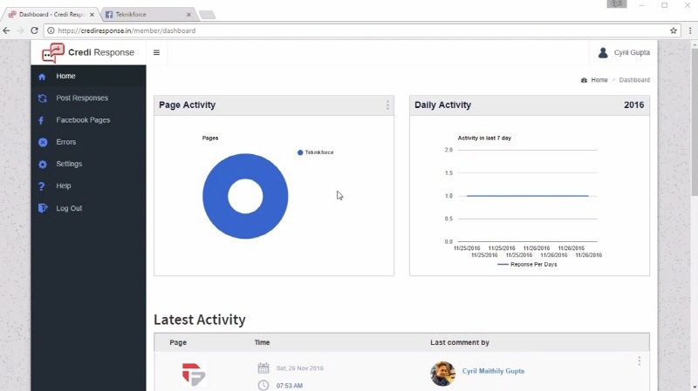Open Errors in the sidebar
698x391 pixels.
point(88,142)
